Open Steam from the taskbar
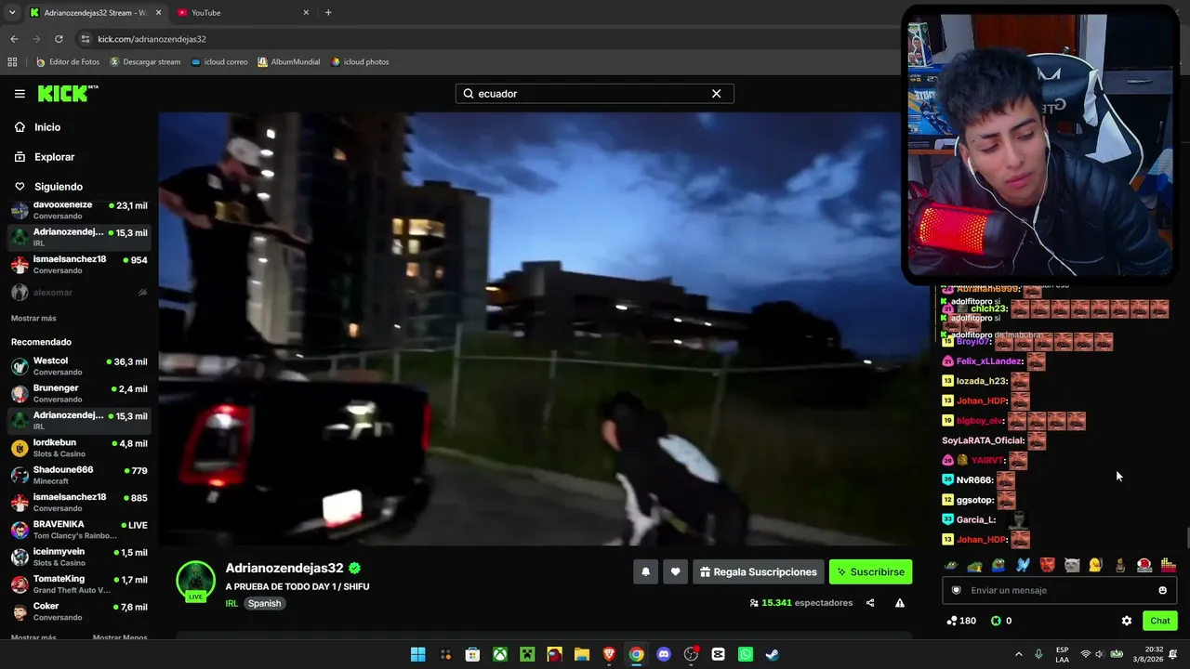The image size is (1190, 669). [773, 654]
